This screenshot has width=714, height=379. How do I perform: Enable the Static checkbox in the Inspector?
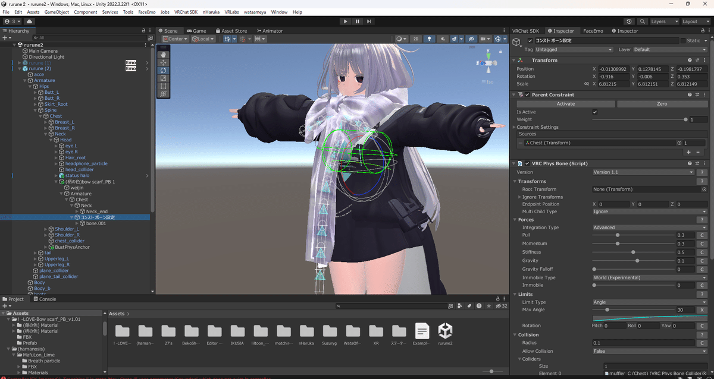682,40
